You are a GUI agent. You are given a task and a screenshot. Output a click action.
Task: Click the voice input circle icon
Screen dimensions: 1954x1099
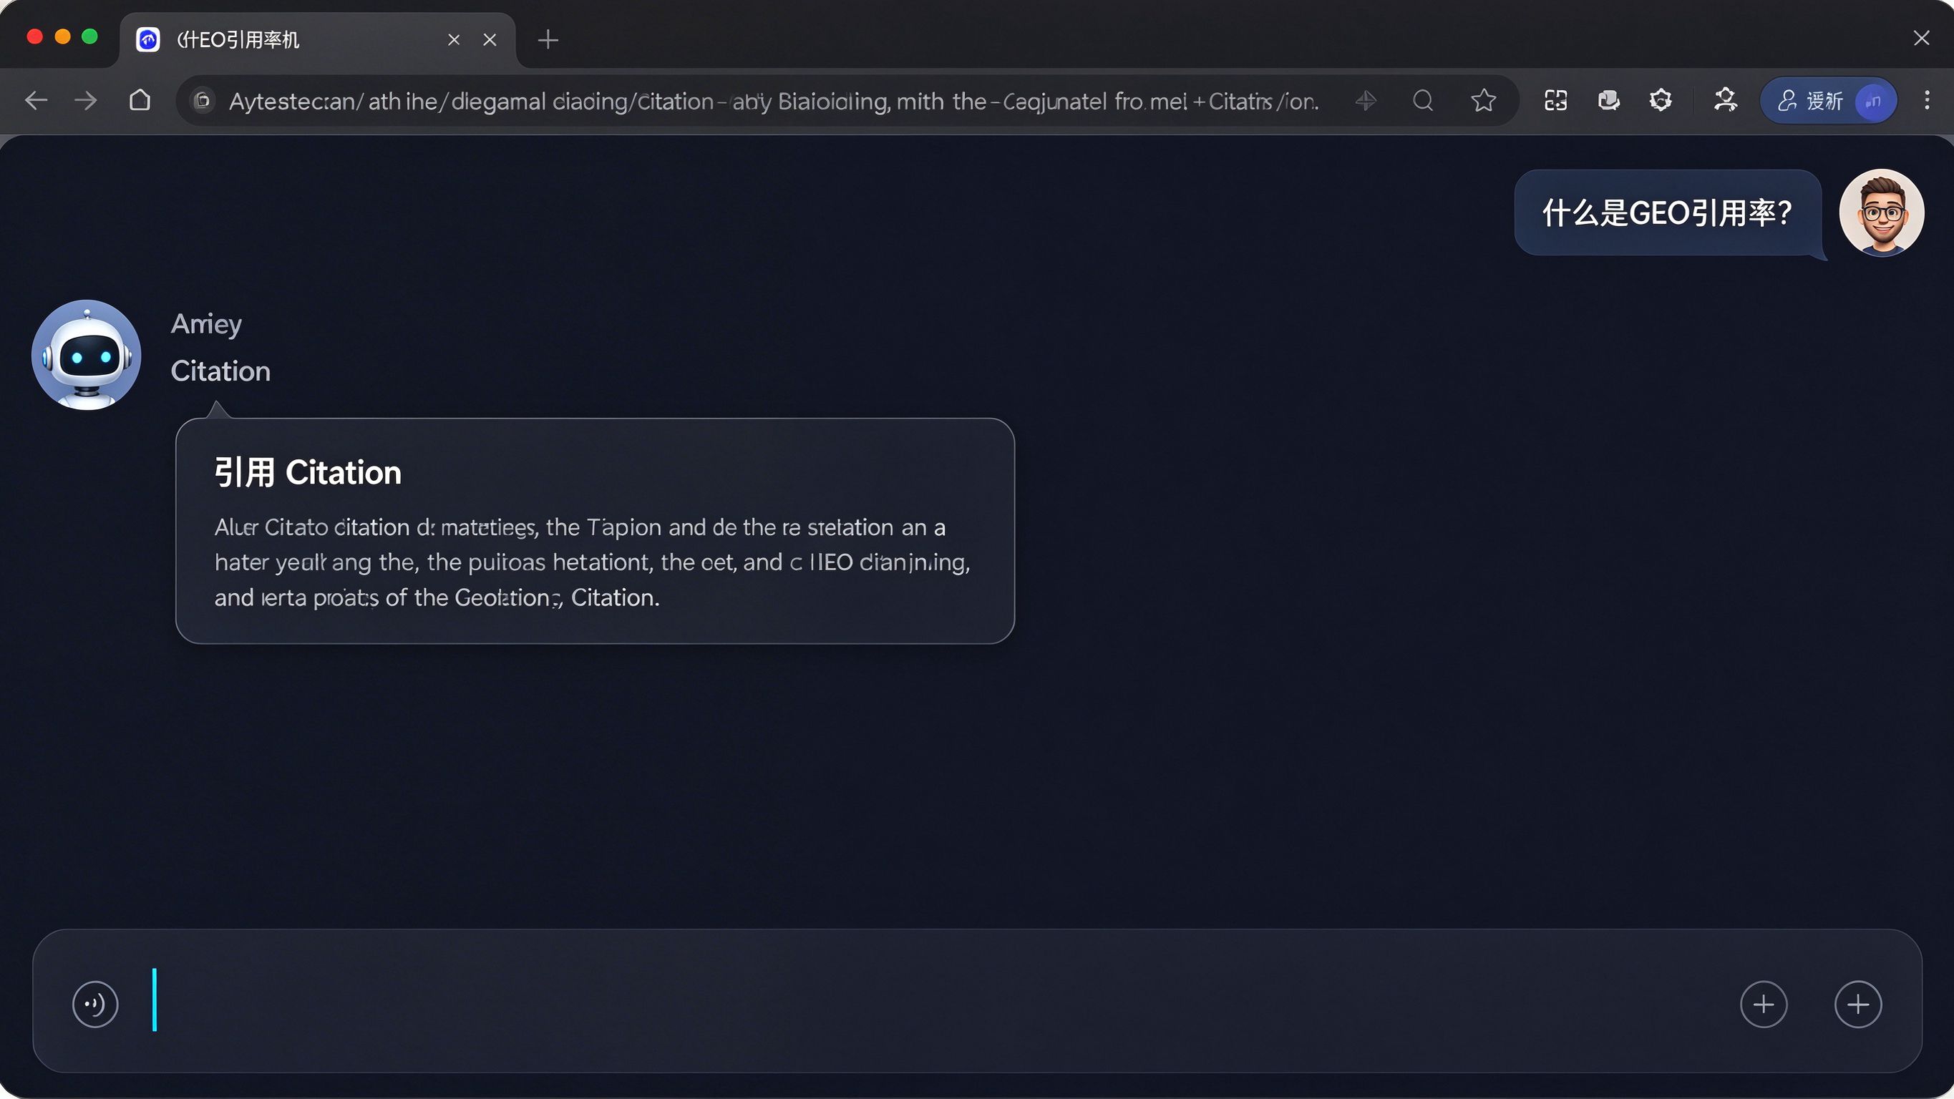pos(94,1004)
